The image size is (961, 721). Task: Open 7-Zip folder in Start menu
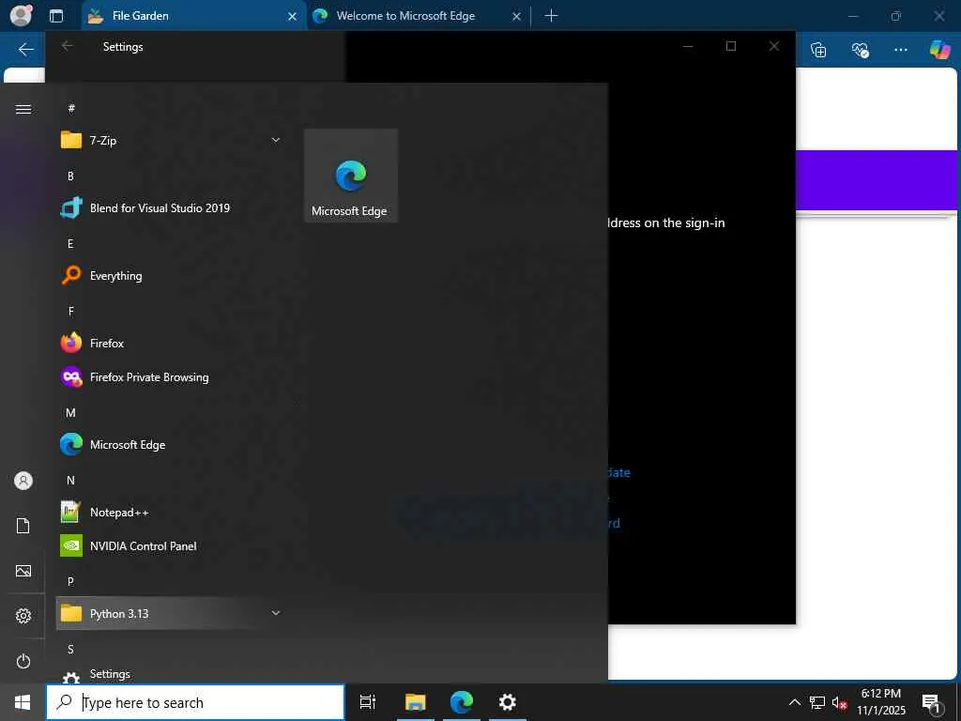[172, 141]
